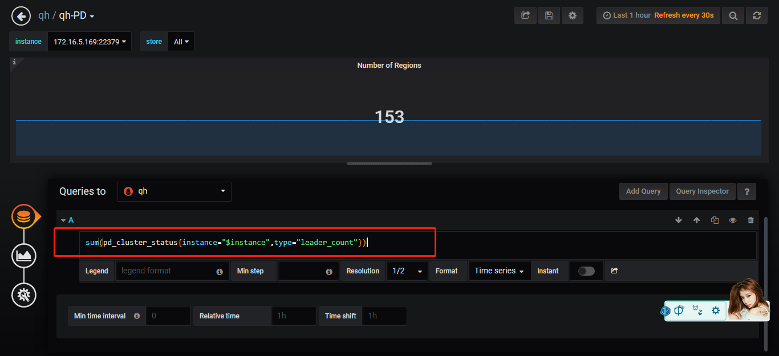Save the dashboard with the disk icon
Viewport: 779px width, 356px height.
(549, 15)
